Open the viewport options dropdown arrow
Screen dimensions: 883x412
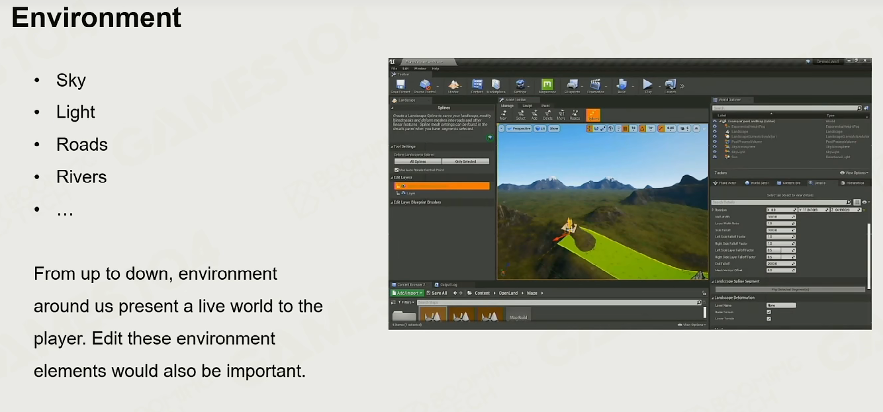click(501, 128)
